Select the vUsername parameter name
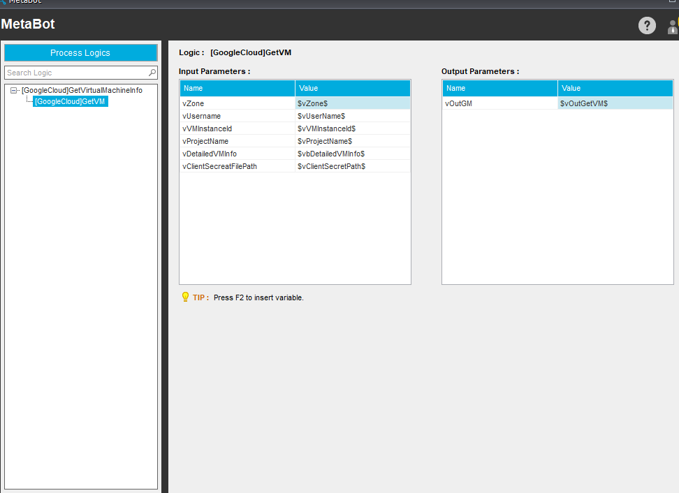 click(x=238, y=116)
